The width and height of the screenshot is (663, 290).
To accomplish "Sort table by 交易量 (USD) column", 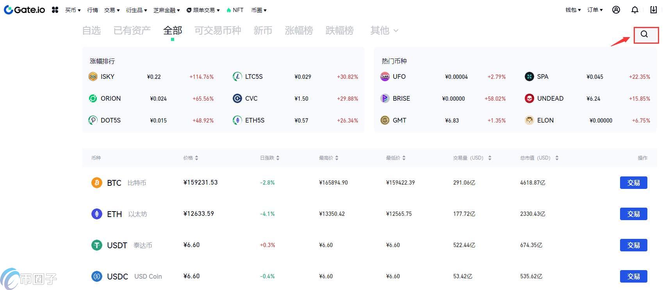I will (x=472, y=158).
